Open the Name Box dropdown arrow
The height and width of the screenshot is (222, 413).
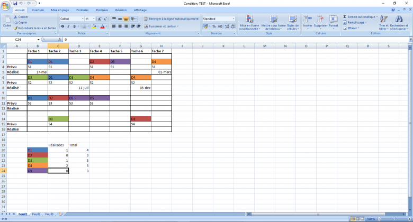pyautogui.click(x=38, y=40)
